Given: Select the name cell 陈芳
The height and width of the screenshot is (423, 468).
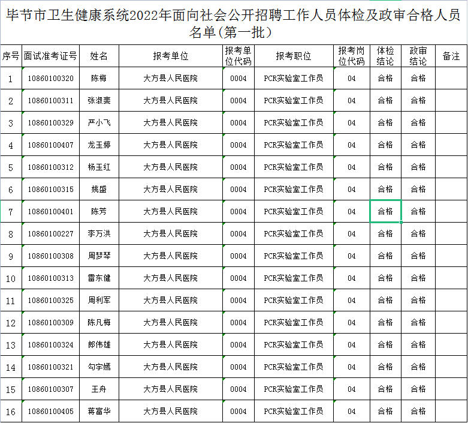Looking at the screenshot, I should point(99,211).
